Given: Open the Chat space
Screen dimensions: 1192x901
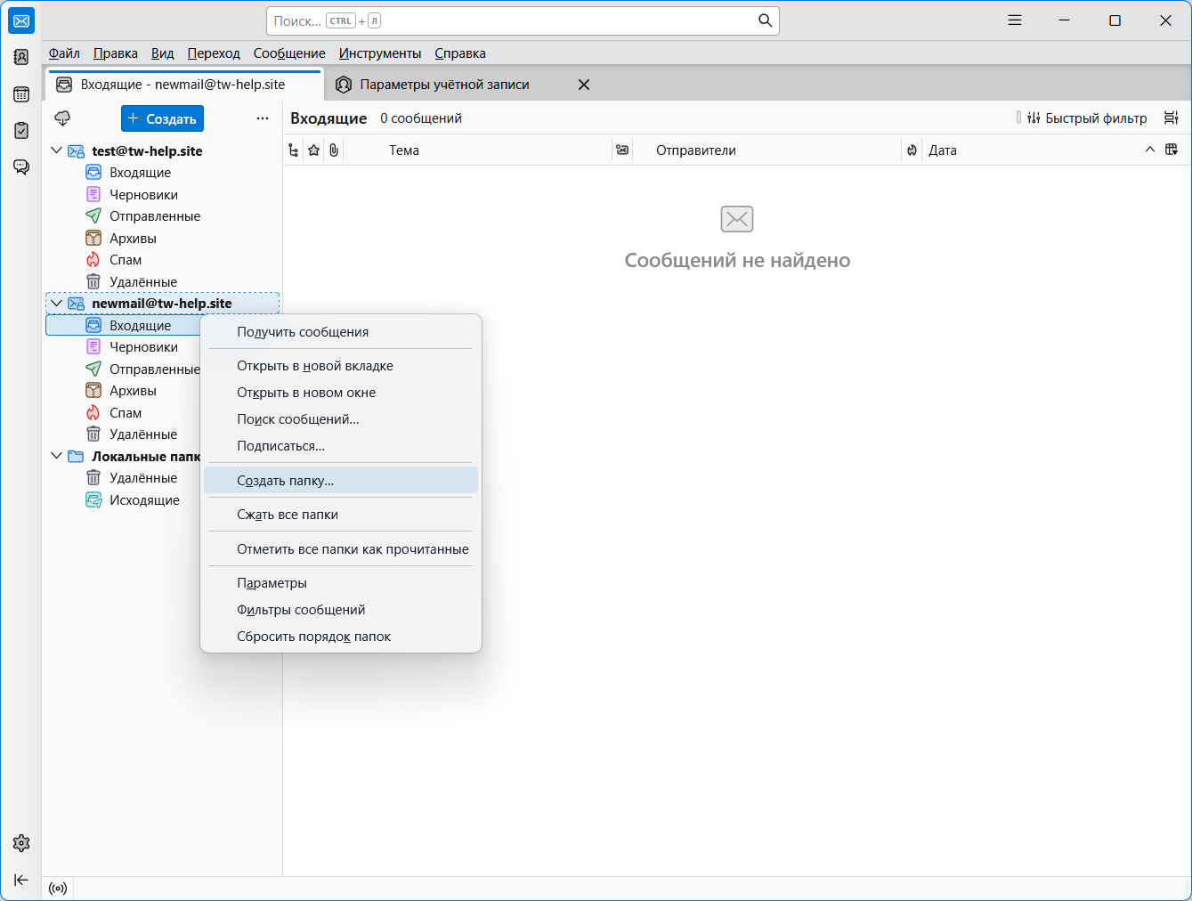Looking at the screenshot, I should (21, 166).
